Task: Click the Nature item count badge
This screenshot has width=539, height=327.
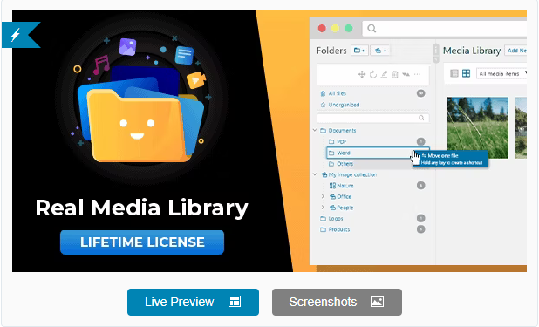Action: [x=420, y=186]
